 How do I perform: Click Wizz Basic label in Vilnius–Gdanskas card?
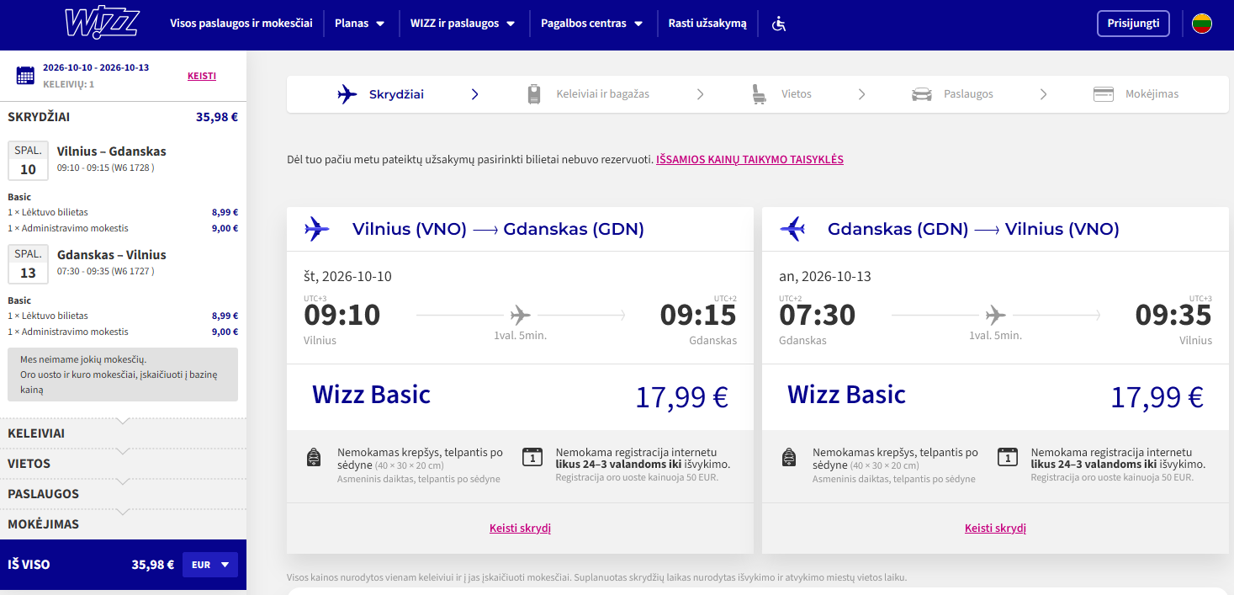[371, 395]
